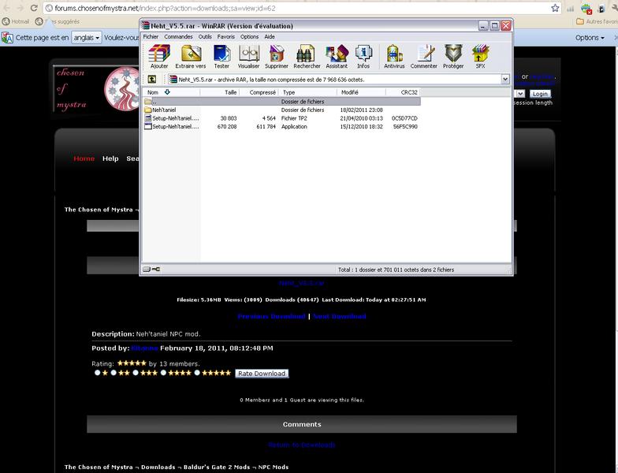The height and width of the screenshot is (473, 618).
Task: Click the Baldur's Gate 2 Mods breadcrumb
Action: click(216, 467)
